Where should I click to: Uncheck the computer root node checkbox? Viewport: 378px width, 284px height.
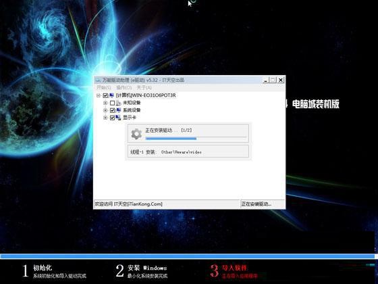(105, 95)
